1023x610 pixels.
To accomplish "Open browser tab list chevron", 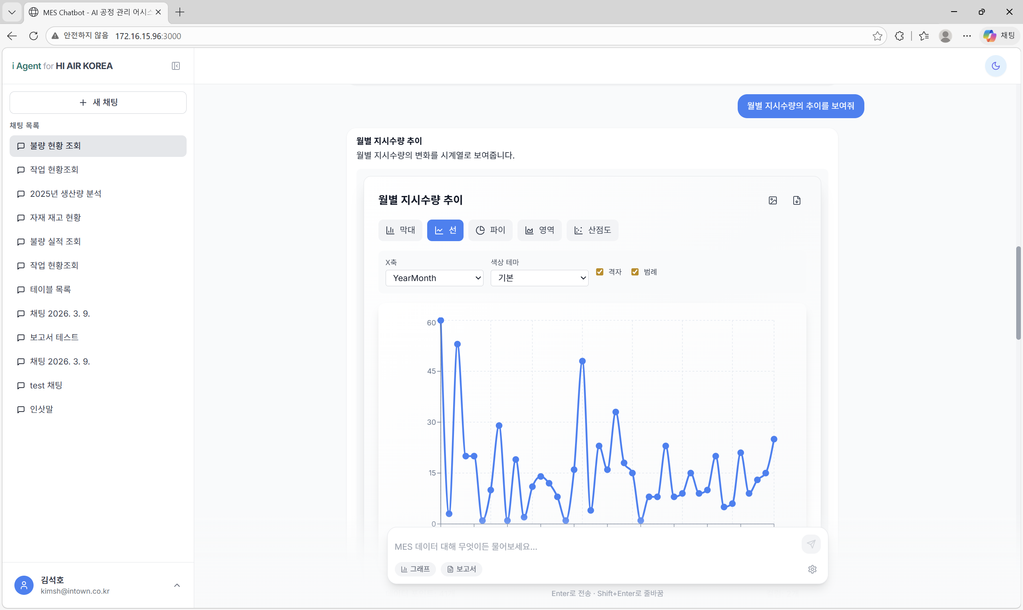I will pyautogui.click(x=12, y=12).
